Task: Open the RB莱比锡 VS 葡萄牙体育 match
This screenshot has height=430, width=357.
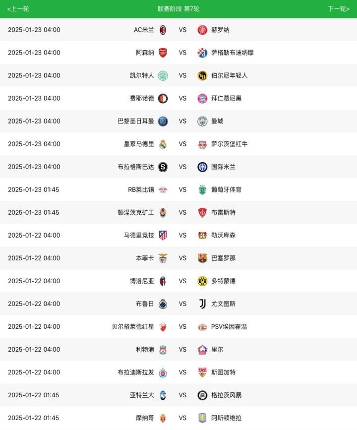Action: [182, 189]
